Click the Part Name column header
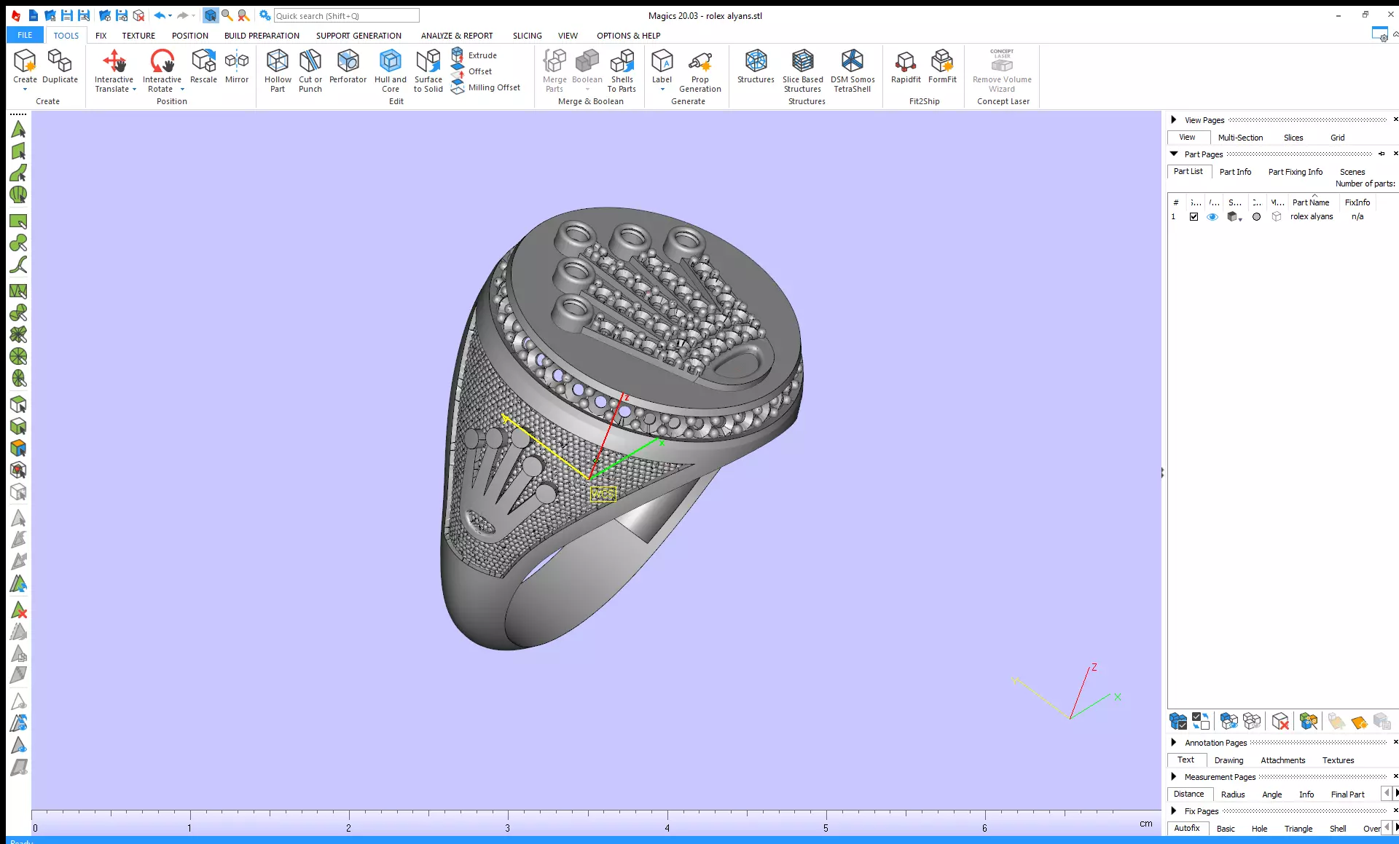Screen dimensions: 1399x844 pos(1311,202)
